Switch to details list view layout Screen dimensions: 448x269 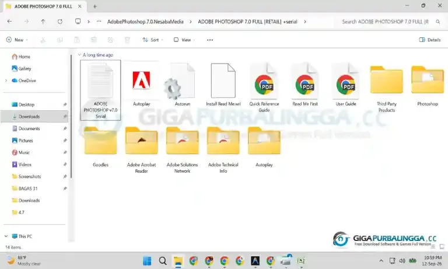pos(433,246)
